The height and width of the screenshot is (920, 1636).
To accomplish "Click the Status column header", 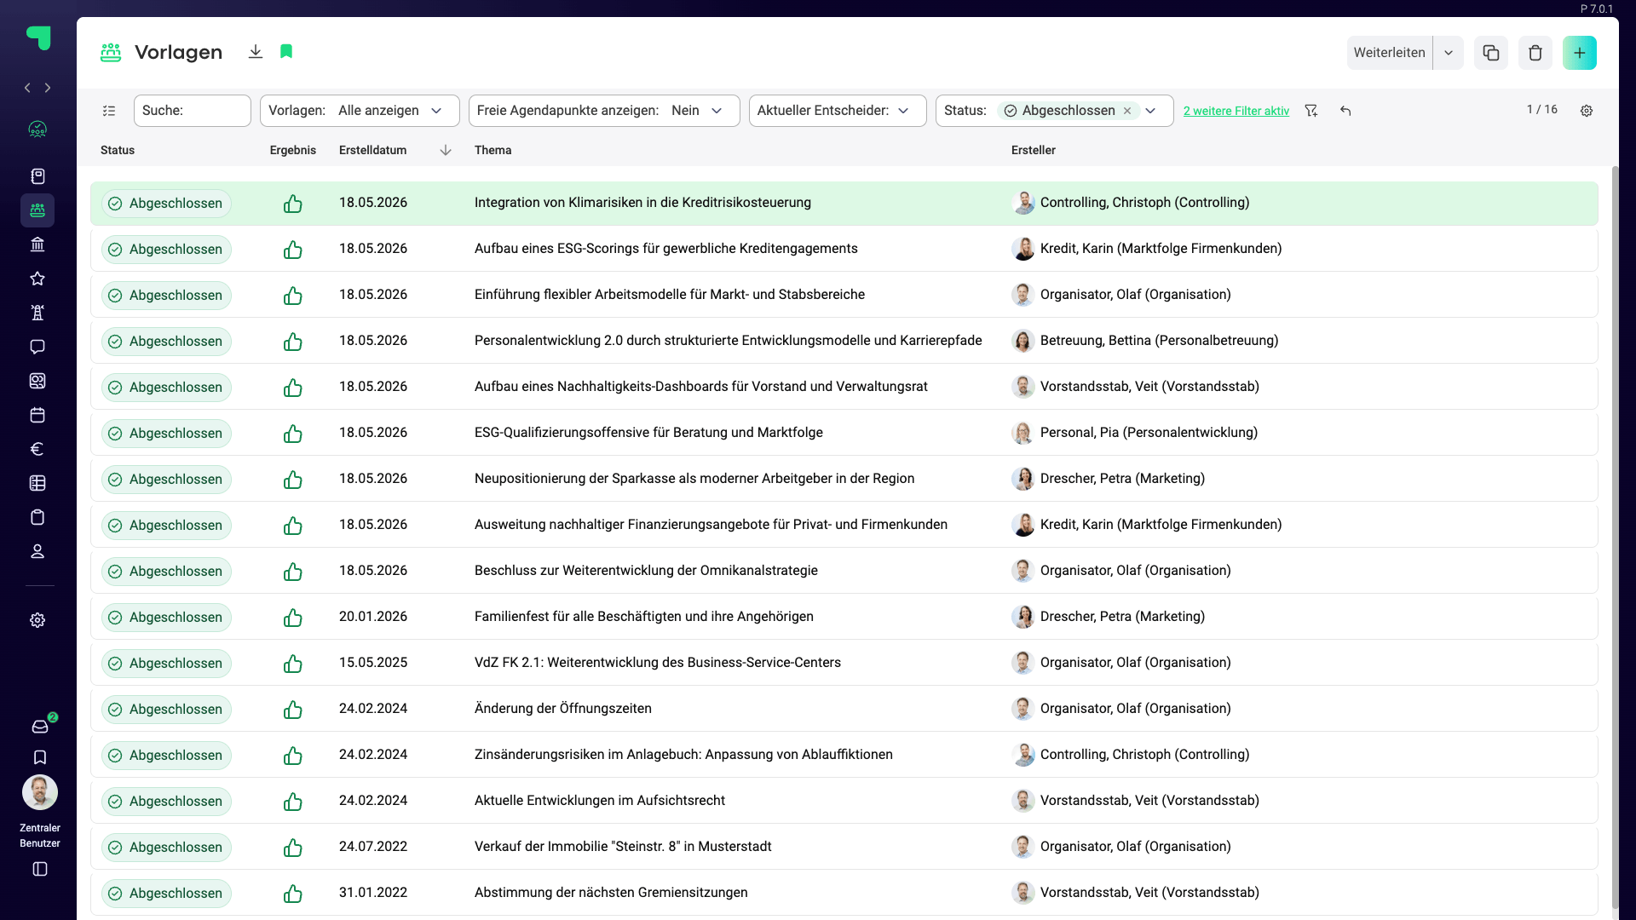I will coord(118,150).
